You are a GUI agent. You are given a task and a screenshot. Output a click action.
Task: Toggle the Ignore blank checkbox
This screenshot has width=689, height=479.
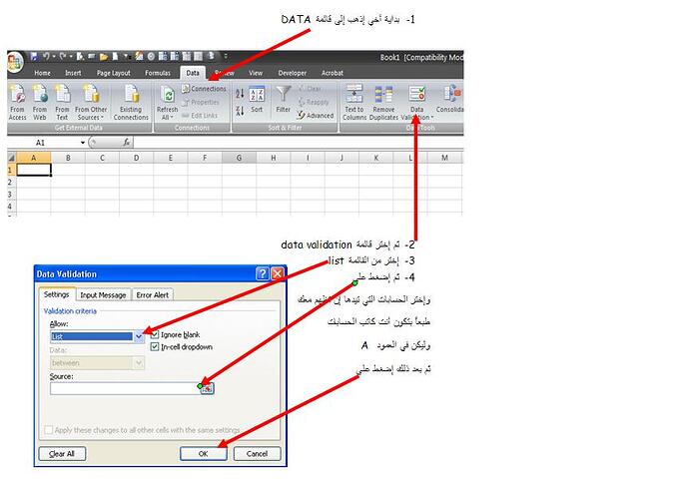[x=155, y=335]
